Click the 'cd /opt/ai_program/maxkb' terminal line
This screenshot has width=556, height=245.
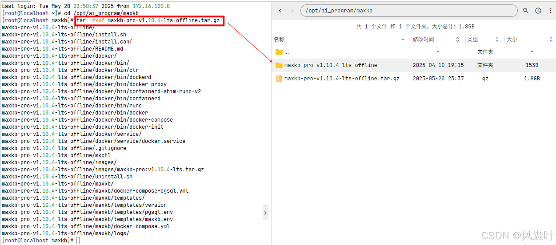(70, 13)
